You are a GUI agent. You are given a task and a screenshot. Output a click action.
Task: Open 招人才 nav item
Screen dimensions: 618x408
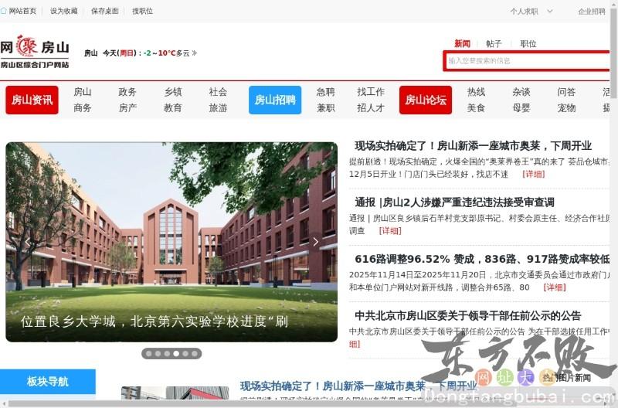[371, 108]
